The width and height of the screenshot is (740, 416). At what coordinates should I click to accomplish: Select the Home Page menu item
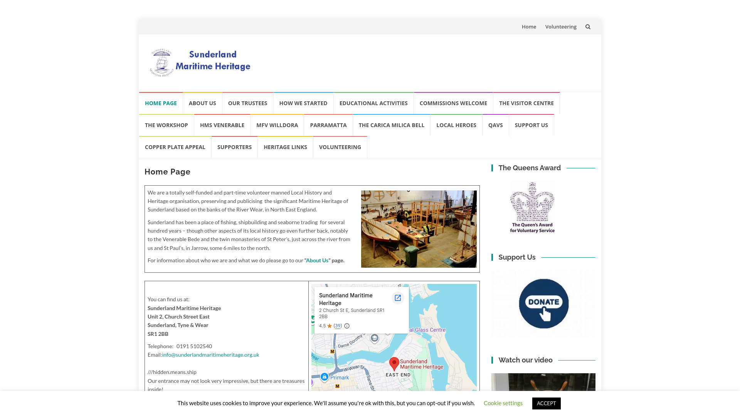click(x=161, y=103)
